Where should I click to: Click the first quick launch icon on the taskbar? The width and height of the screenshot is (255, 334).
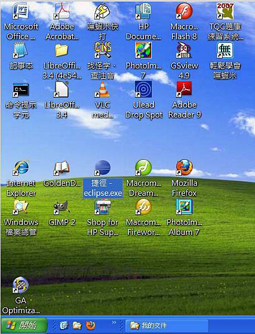(64, 325)
